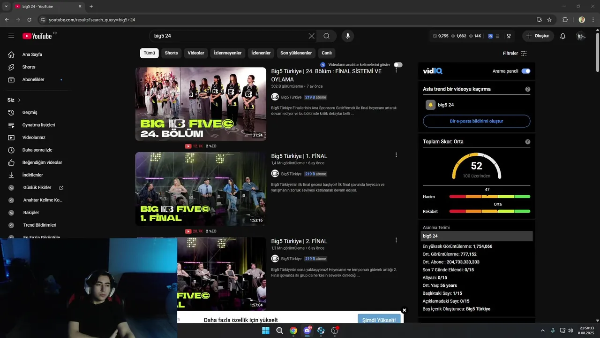Open options menu for 2. FİNAL video
Screen dimensions: 600x338
[x=396, y=240]
